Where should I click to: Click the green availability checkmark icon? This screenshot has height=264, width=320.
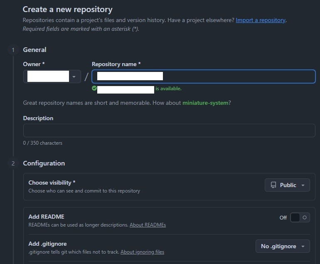[94, 89]
